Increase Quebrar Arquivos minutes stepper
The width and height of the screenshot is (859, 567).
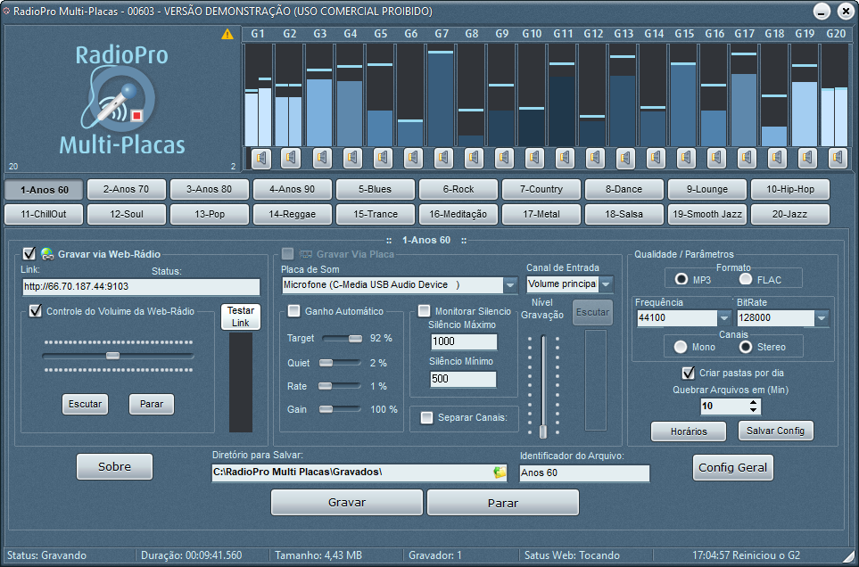click(x=754, y=402)
